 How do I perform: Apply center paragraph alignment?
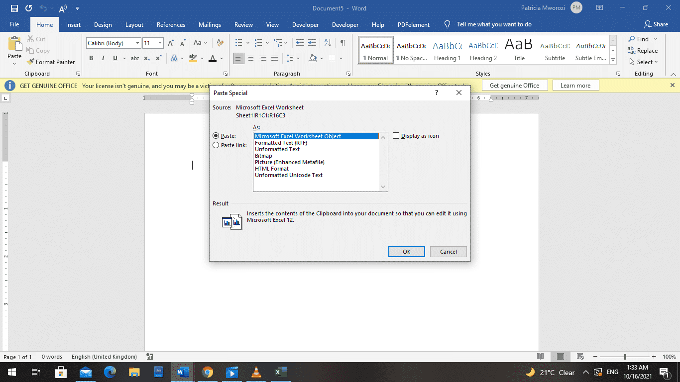(251, 58)
